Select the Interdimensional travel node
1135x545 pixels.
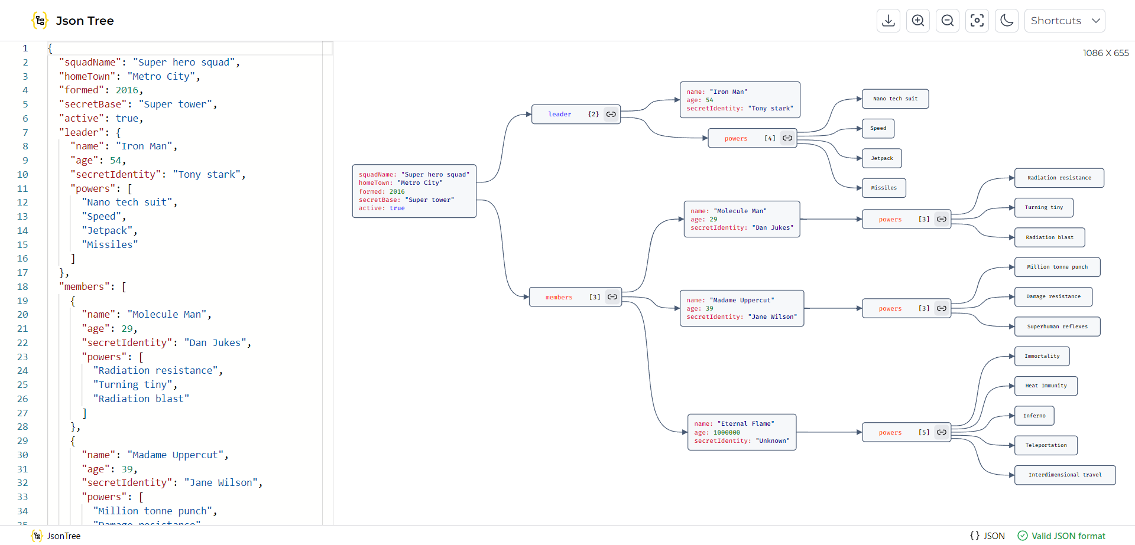(x=1065, y=475)
